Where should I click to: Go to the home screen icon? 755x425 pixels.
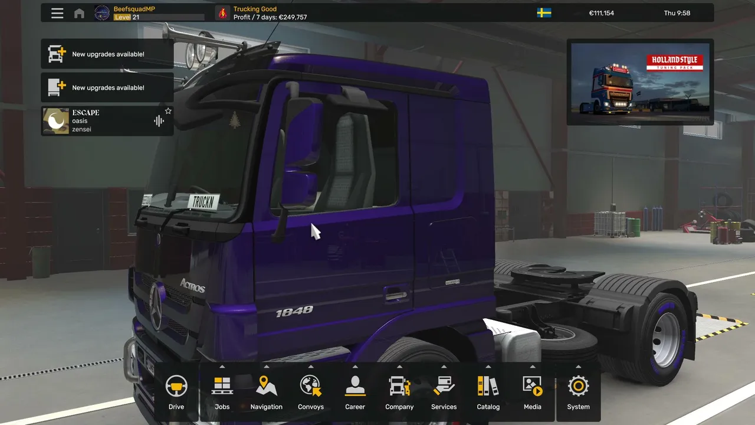pos(79,13)
